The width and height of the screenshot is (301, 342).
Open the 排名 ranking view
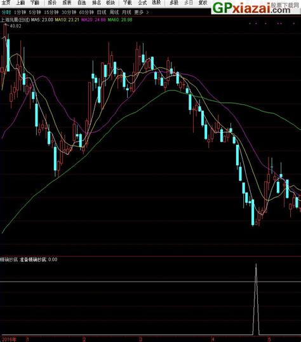tap(97, 3)
